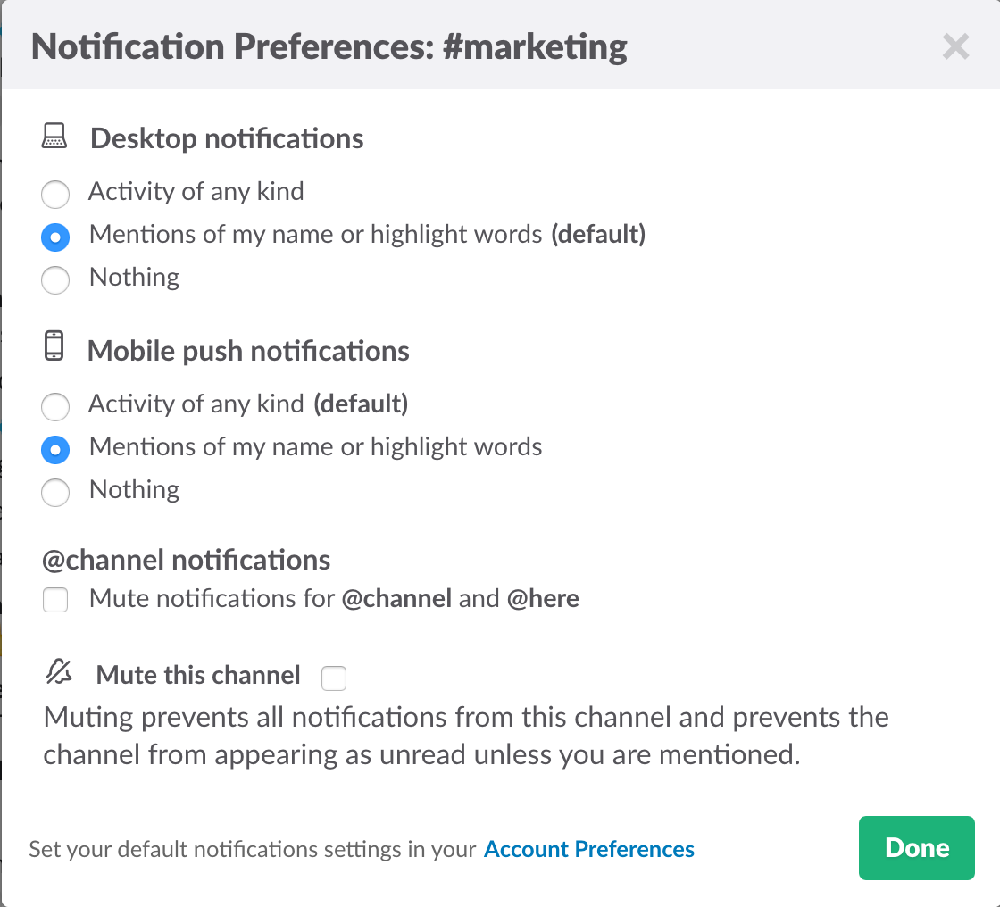Click the 'Desktop notifications' section heading
1000x907 pixels.
[x=227, y=138]
